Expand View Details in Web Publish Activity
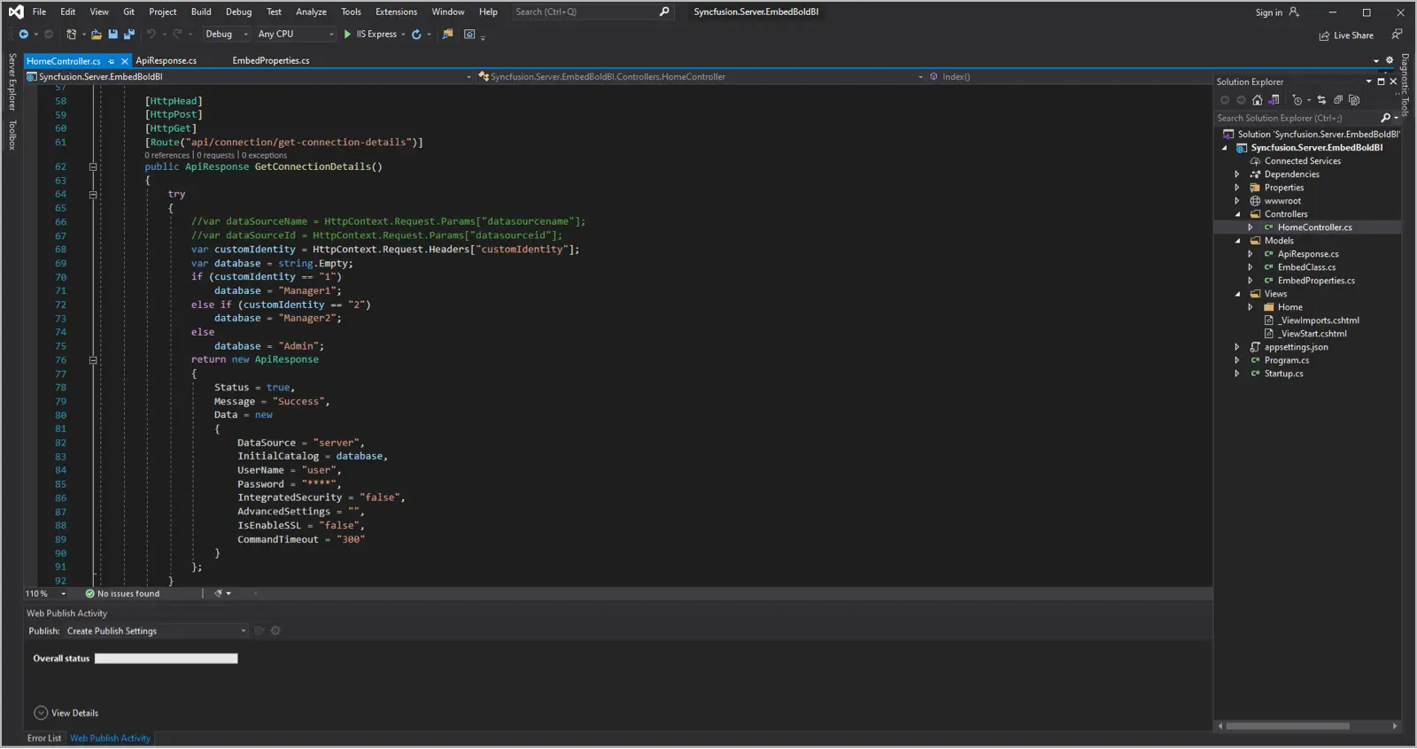1417x749 pixels. click(41, 713)
